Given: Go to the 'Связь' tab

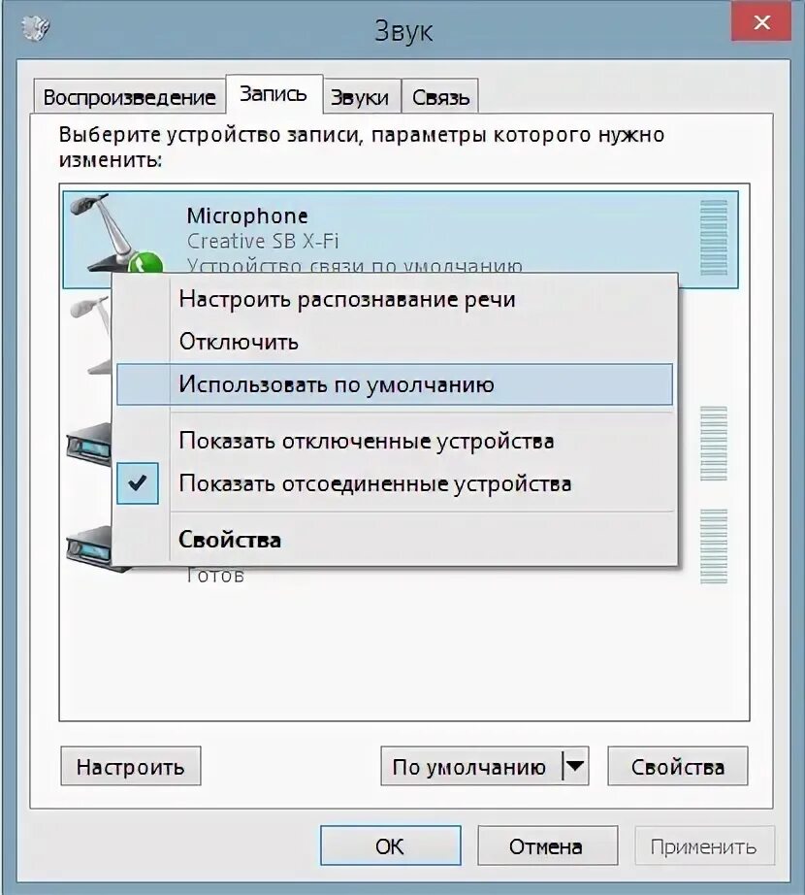Looking at the screenshot, I should [x=440, y=97].
